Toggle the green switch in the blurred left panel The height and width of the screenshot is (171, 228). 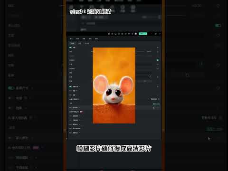[x=11, y=88]
